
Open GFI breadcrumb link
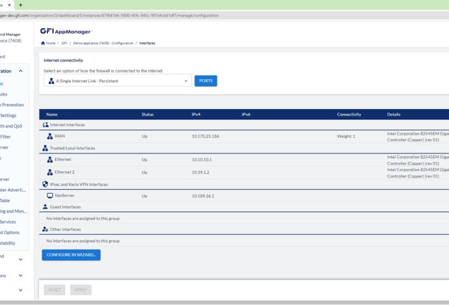(64, 43)
